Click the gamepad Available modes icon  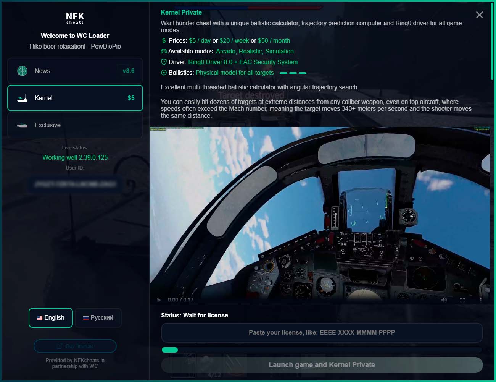click(164, 51)
